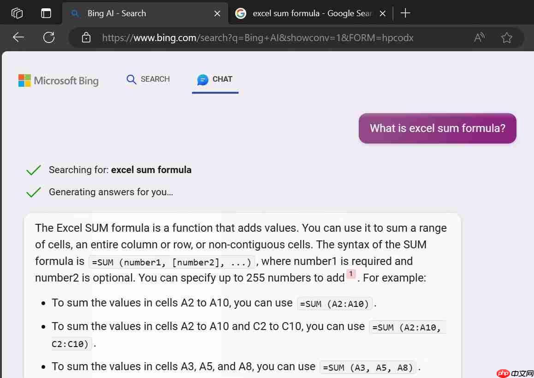
Task: Open a new tab with the plus button
Action: pos(405,13)
